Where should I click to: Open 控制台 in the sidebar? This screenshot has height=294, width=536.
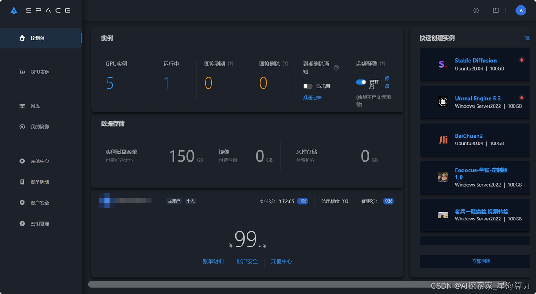tap(41, 38)
